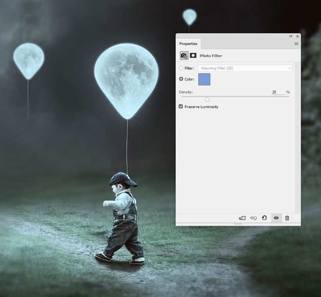Select the layer mask icon in Properties
321x297 pixels.
[193, 55]
